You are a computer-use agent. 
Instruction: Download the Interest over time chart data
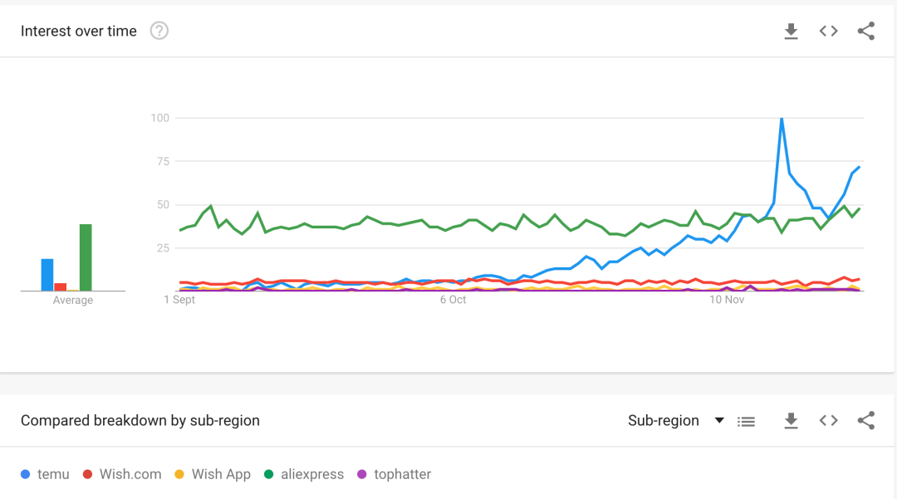[x=791, y=32]
